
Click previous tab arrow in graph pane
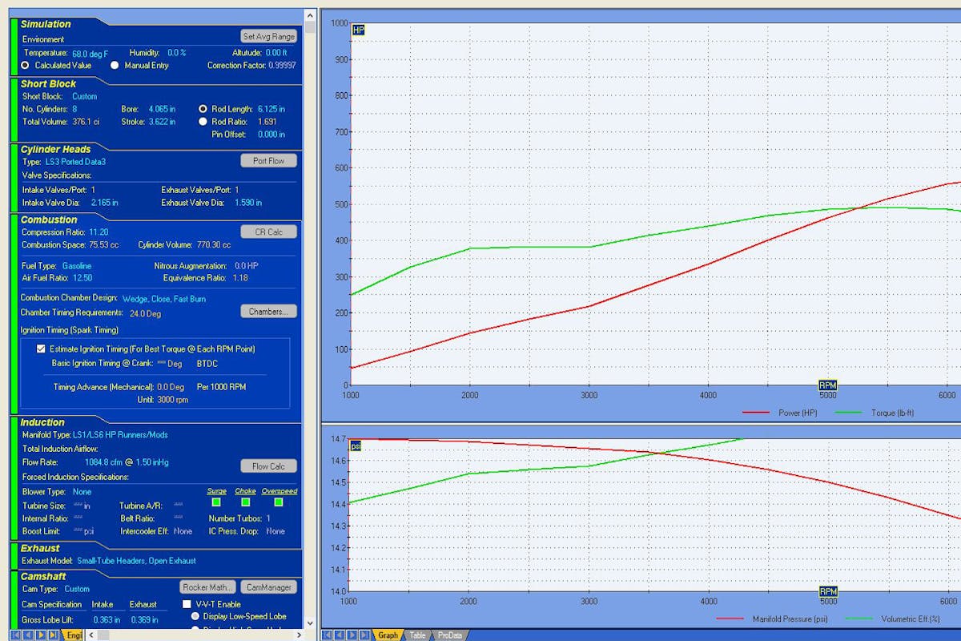pos(340,635)
